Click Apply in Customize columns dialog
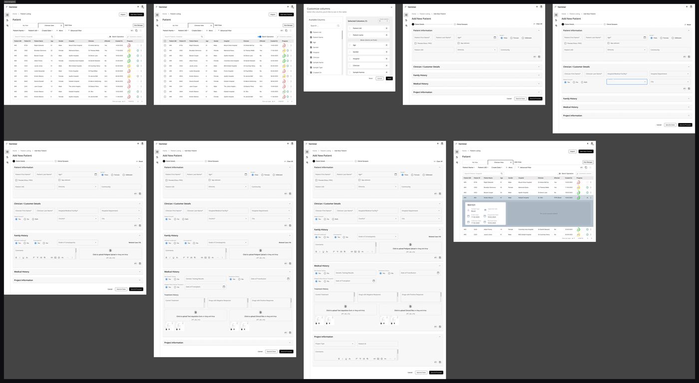Image resolution: width=699 pixels, height=383 pixels. [389, 78]
